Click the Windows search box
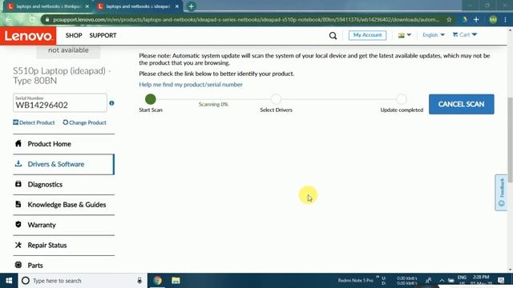This screenshot has width=513, height=288. pyautogui.click(x=83, y=281)
